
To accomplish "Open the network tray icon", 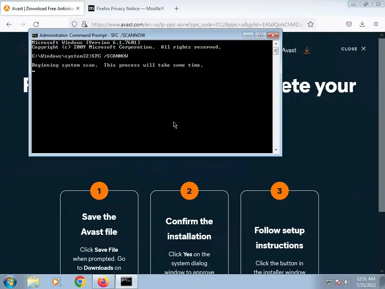I will (x=329, y=282).
